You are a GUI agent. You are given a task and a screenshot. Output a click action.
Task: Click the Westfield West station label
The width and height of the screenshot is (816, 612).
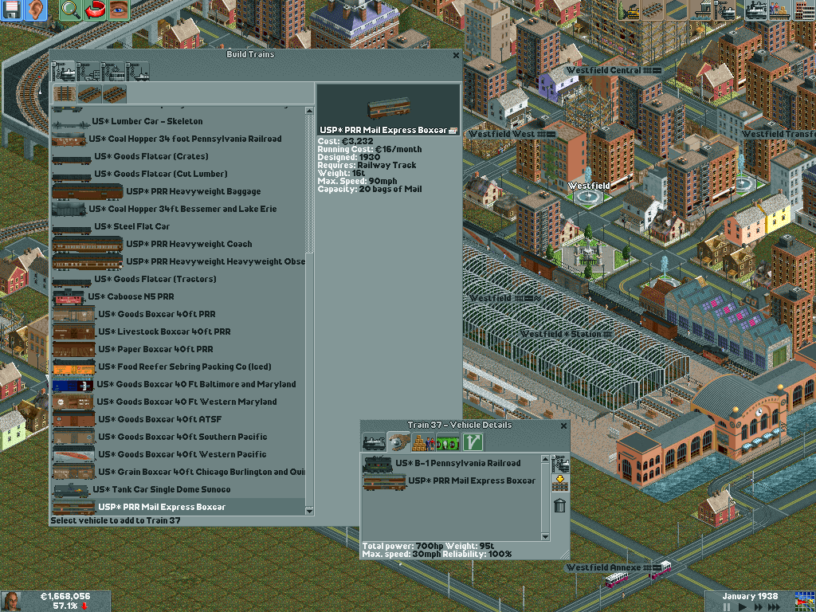click(511, 134)
